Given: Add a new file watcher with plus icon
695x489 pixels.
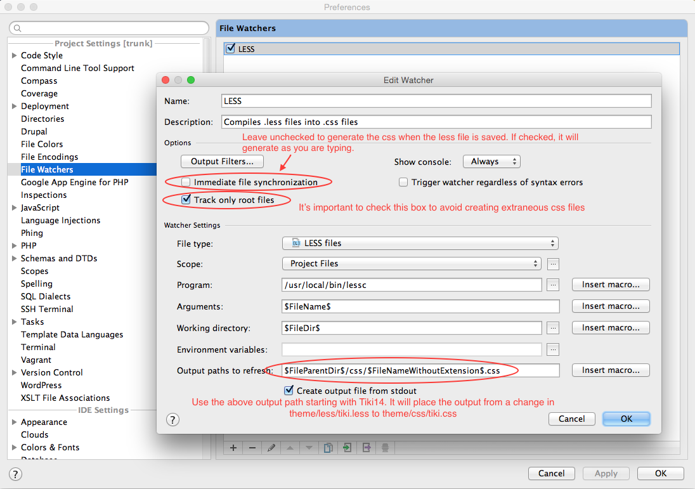Looking at the screenshot, I should 233,448.
